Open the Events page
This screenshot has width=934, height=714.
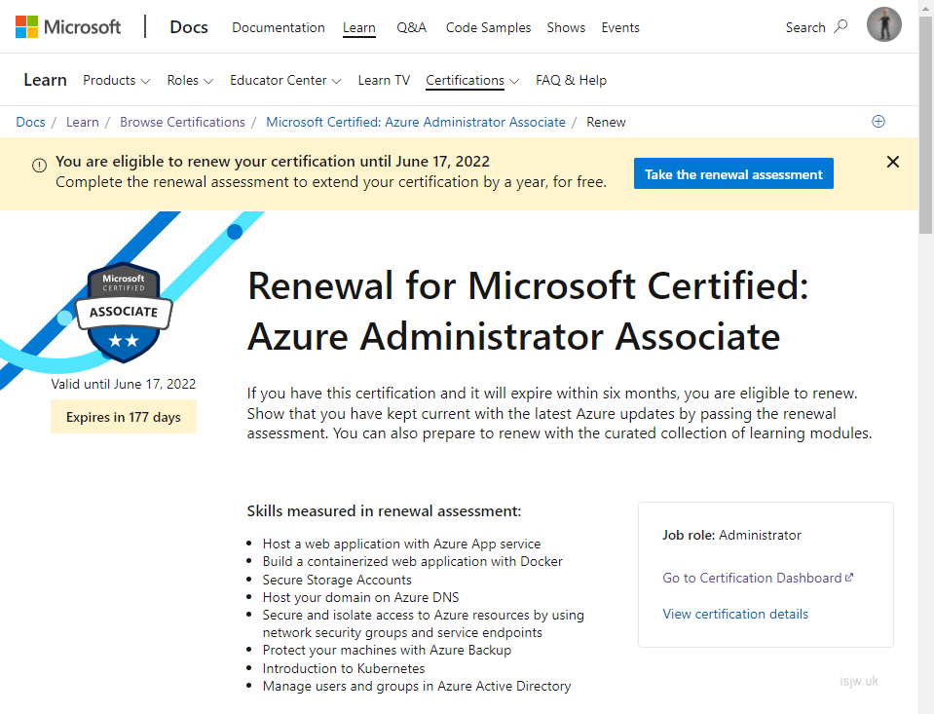tap(620, 27)
